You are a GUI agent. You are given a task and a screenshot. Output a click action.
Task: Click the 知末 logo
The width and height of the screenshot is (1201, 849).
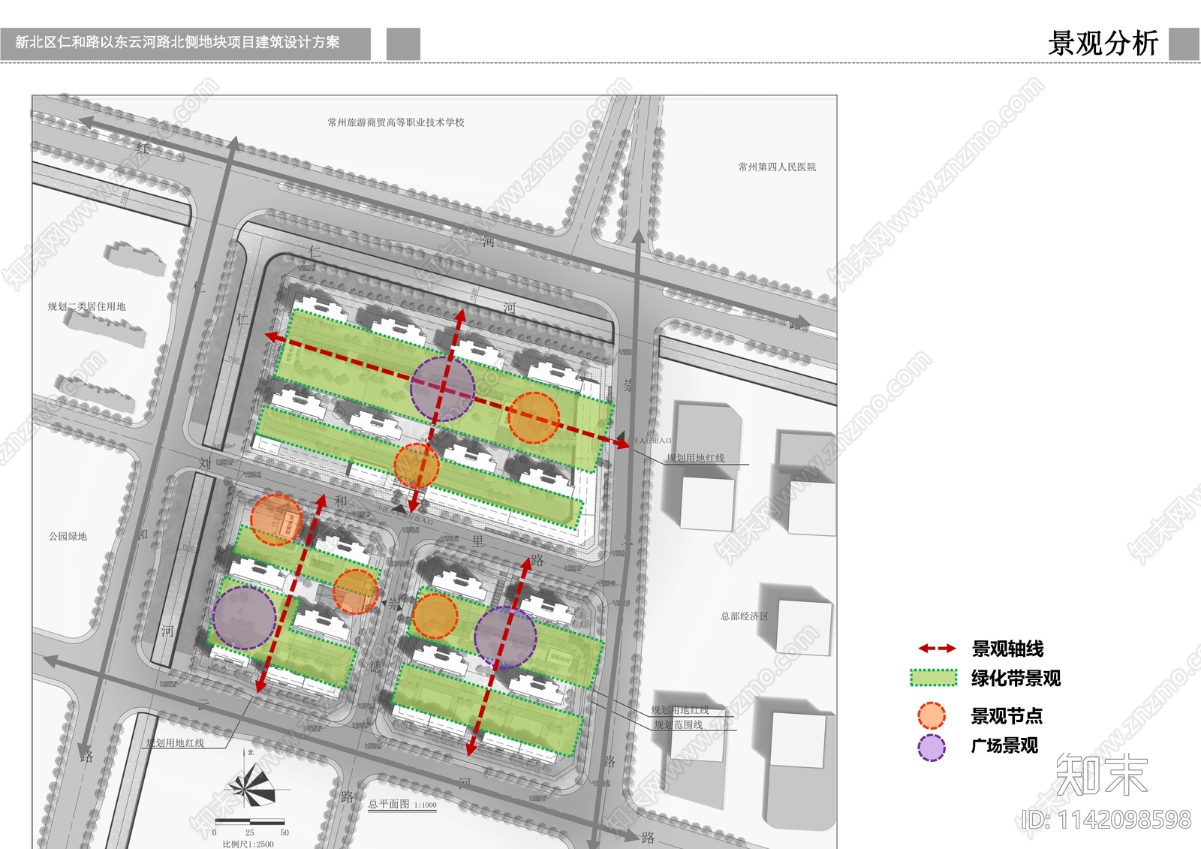[x=1102, y=775]
